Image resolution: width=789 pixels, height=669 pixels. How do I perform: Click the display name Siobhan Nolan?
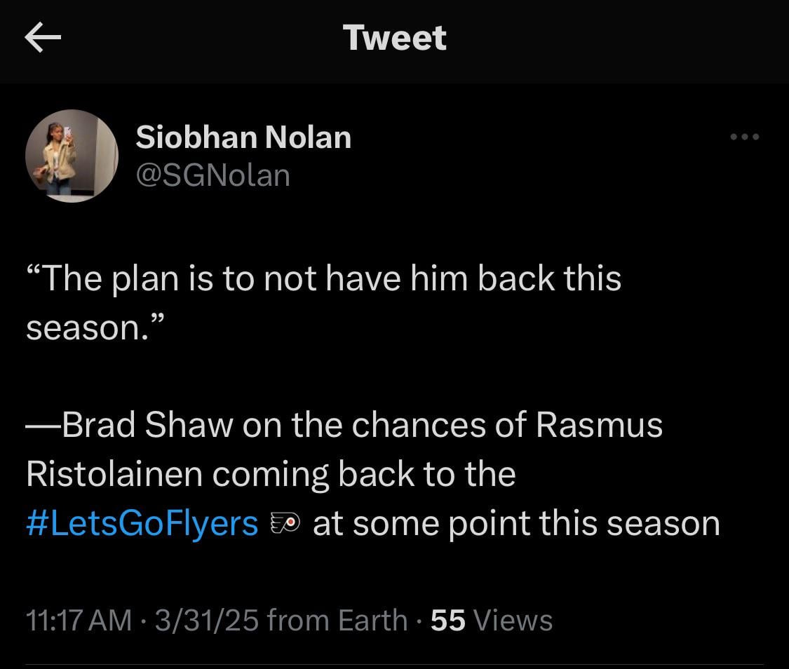pyautogui.click(x=243, y=137)
